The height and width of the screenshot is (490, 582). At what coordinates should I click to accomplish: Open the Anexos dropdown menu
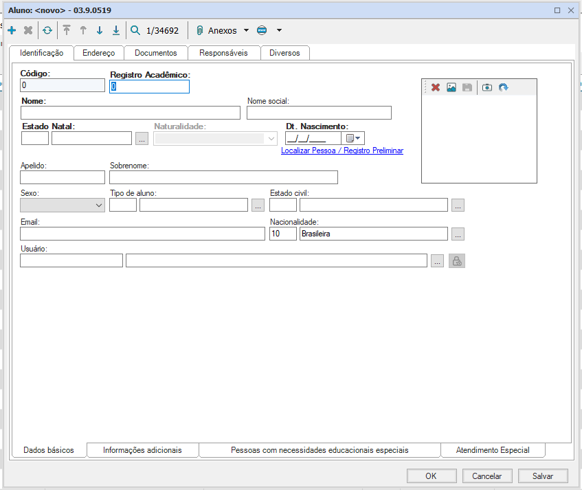(x=246, y=30)
